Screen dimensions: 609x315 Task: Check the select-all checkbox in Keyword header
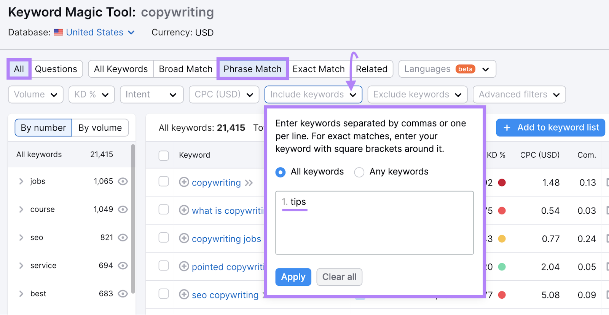point(164,155)
